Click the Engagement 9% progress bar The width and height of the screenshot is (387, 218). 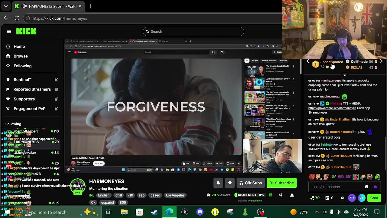click(x=250, y=195)
